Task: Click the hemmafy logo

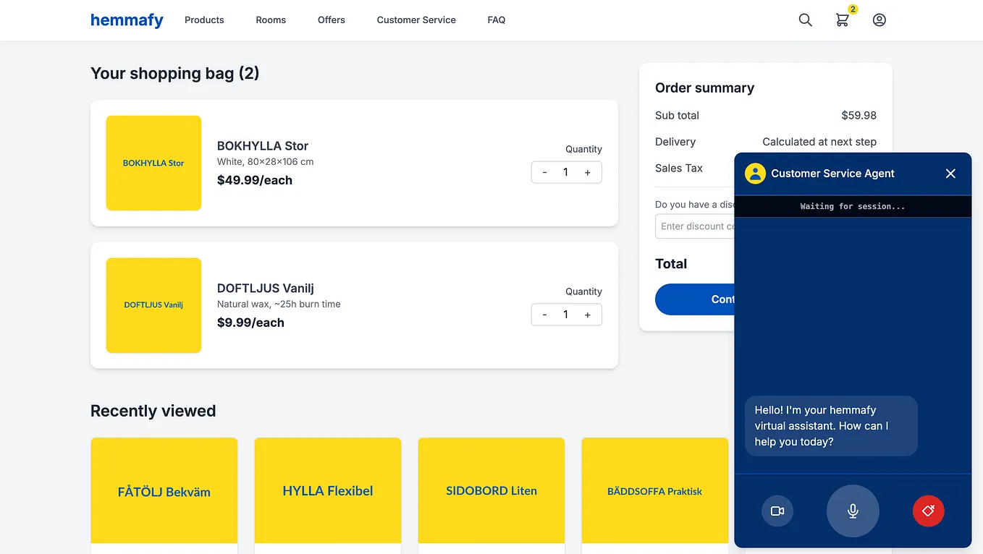Action: pyautogui.click(x=127, y=20)
